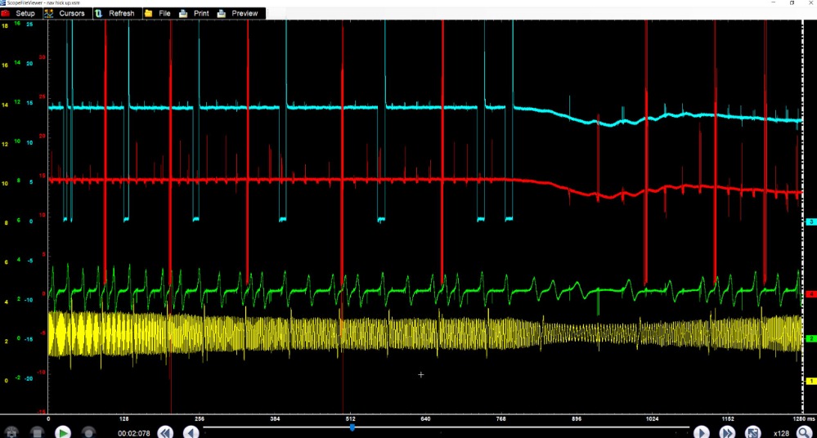Click the step back arrow button
The image size is (817, 438).
pos(191,432)
